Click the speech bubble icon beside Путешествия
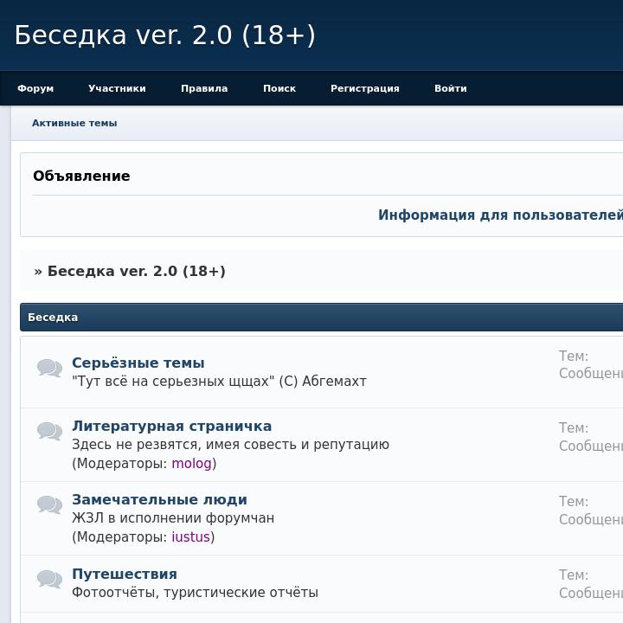This screenshot has height=623, width=623. point(49,579)
